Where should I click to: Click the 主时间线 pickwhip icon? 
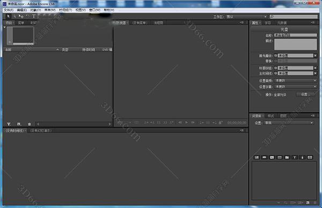coord(276,73)
